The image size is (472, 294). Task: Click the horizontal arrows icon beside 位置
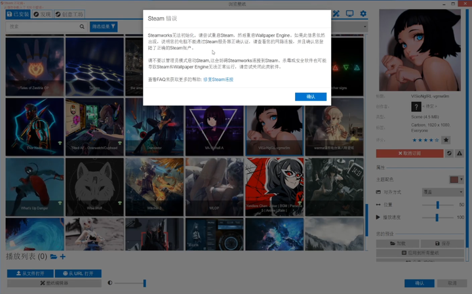378,205
